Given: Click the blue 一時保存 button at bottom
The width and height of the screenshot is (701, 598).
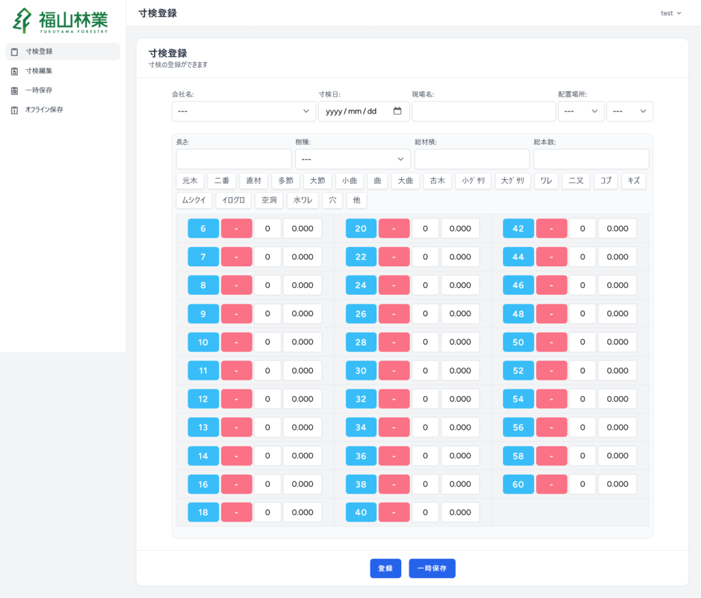Looking at the screenshot, I should click(x=432, y=569).
